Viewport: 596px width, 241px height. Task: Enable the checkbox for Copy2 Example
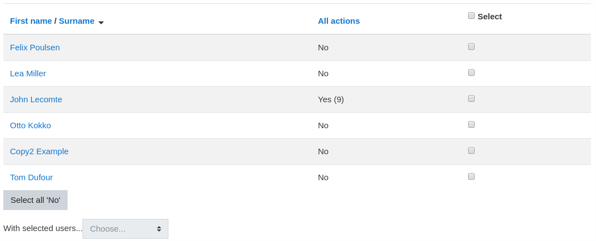[x=471, y=151]
